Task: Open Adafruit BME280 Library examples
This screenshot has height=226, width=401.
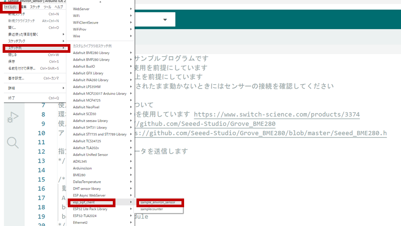Action: [x=101, y=53]
